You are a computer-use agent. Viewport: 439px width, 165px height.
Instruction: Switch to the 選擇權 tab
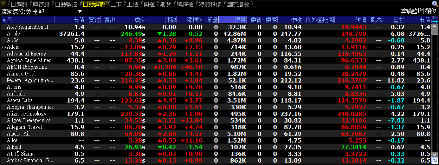click(185, 5)
